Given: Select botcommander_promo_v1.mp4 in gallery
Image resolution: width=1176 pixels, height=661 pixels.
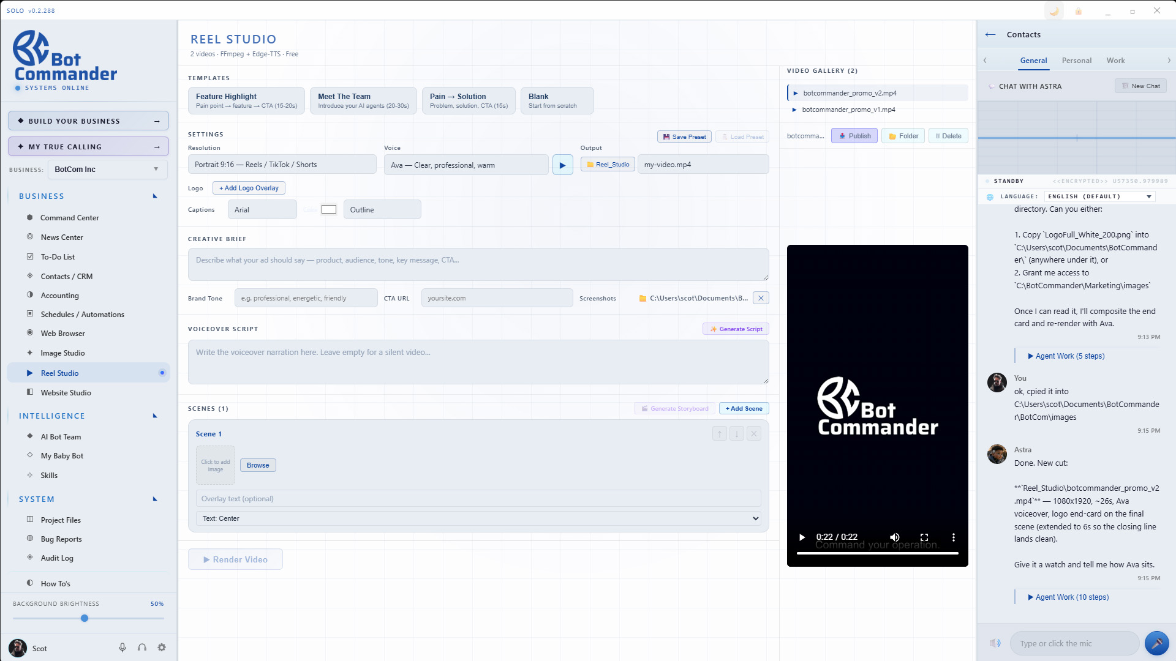Looking at the screenshot, I should 878,110.
